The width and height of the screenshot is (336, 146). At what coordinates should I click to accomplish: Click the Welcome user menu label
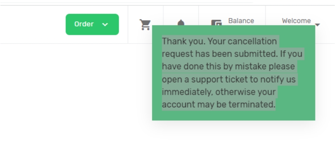296,21
